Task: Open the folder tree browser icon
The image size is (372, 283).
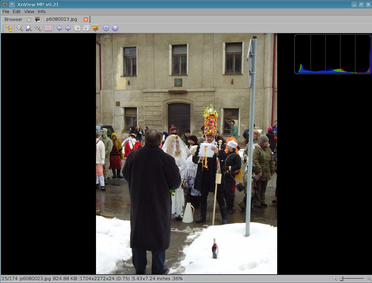Action: (x=9, y=28)
